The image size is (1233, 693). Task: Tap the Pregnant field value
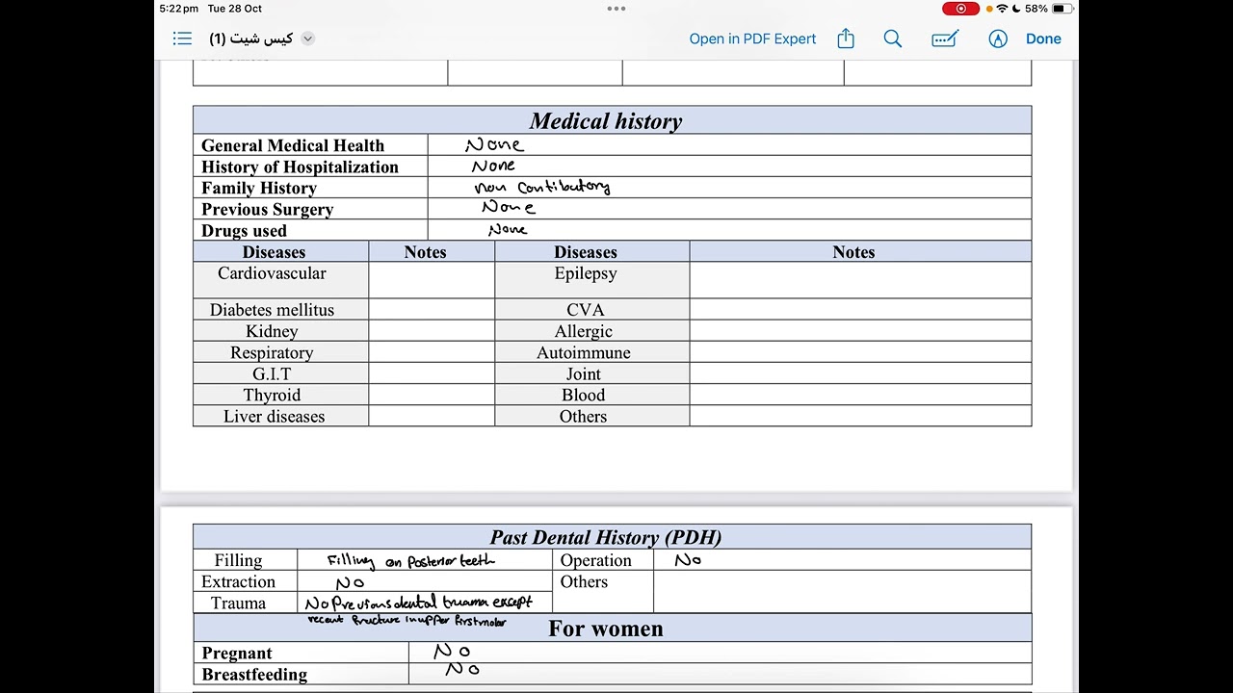pos(720,653)
